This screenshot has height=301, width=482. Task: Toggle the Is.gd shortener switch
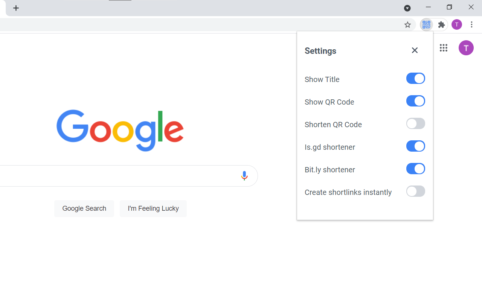416,146
